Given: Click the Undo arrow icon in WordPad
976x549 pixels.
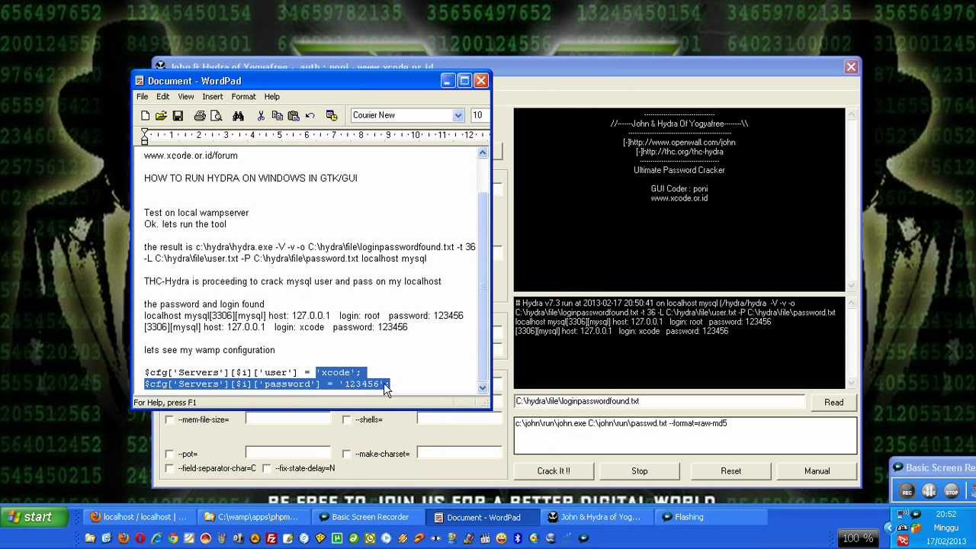Looking at the screenshot, I should [310, 115].
